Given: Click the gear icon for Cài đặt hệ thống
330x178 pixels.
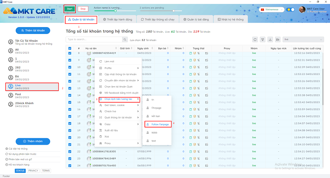Looking at the screenshot, I should (7, 149).
